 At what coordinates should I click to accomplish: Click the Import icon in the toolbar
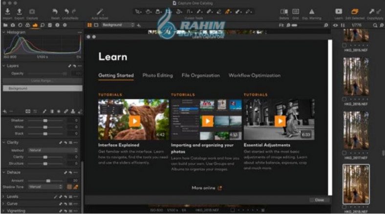pos(7,12)
